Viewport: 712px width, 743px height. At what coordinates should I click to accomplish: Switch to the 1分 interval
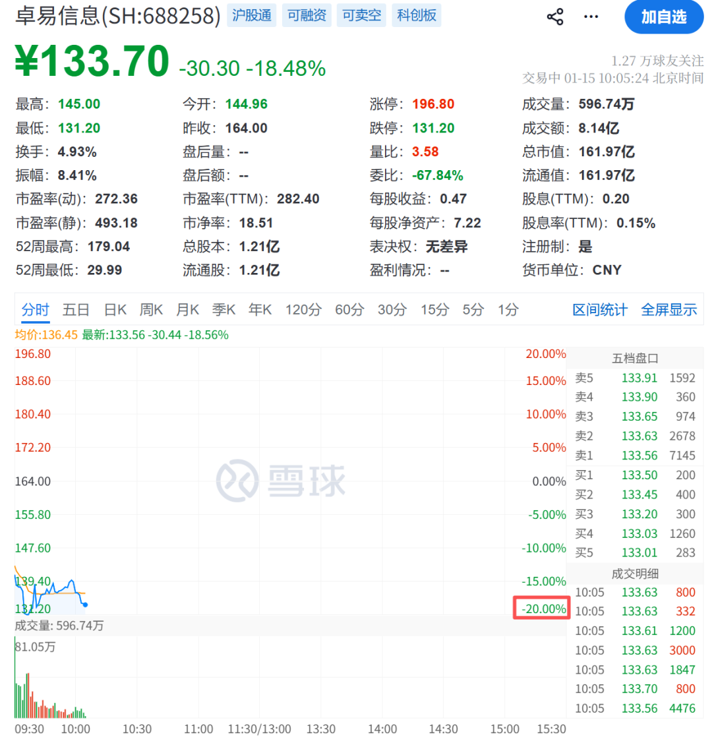coord(508,309)
